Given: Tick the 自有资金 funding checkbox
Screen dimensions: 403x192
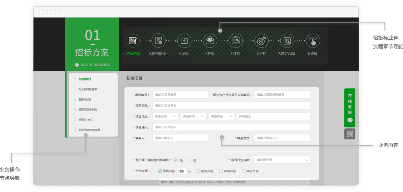Looking at the screenshot, I should (x=221, y=171).
